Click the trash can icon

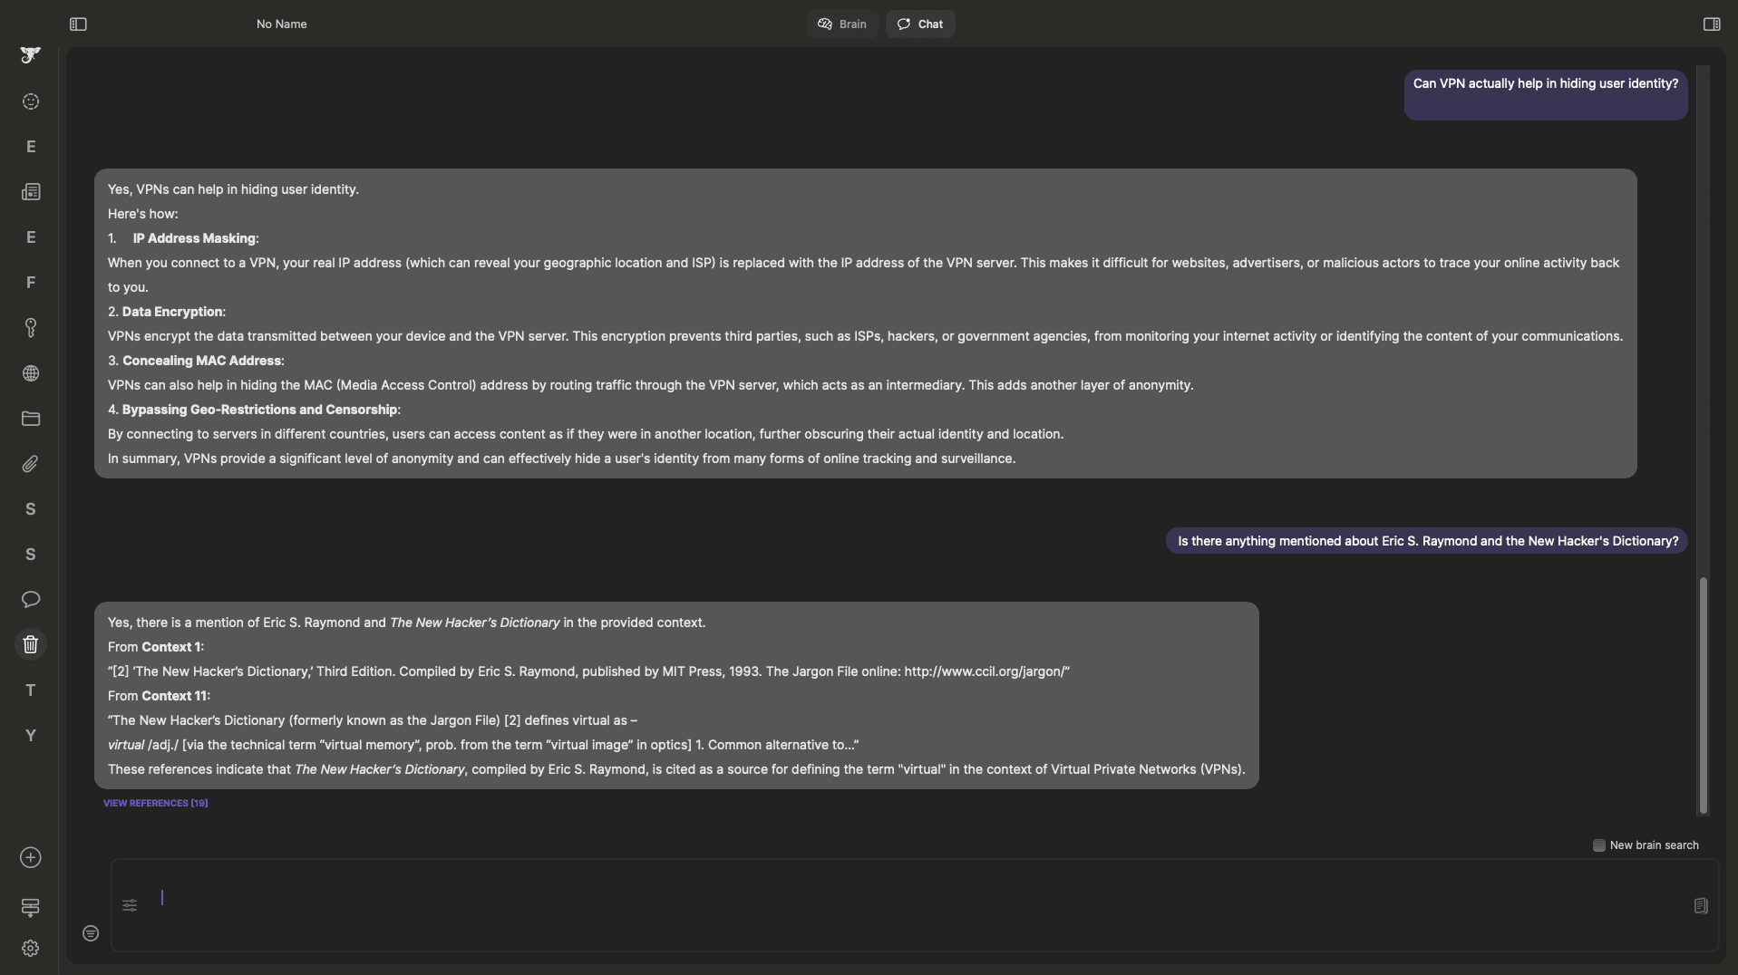point(31,644)
